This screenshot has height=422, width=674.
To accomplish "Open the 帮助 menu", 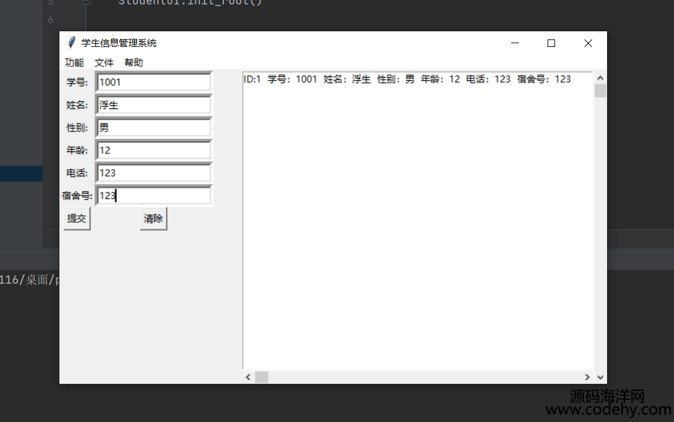I will click(x=134, y=63).
